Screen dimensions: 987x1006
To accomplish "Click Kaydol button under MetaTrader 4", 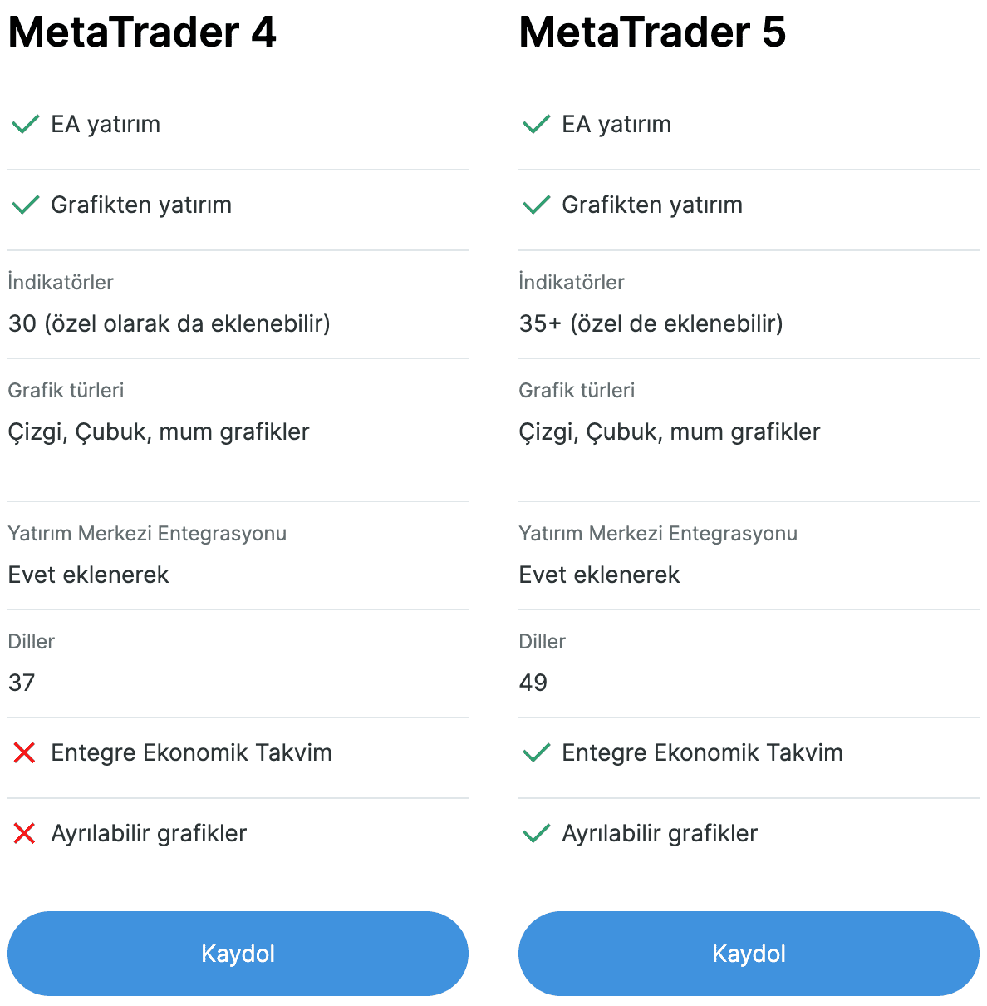I will [238, 954].
